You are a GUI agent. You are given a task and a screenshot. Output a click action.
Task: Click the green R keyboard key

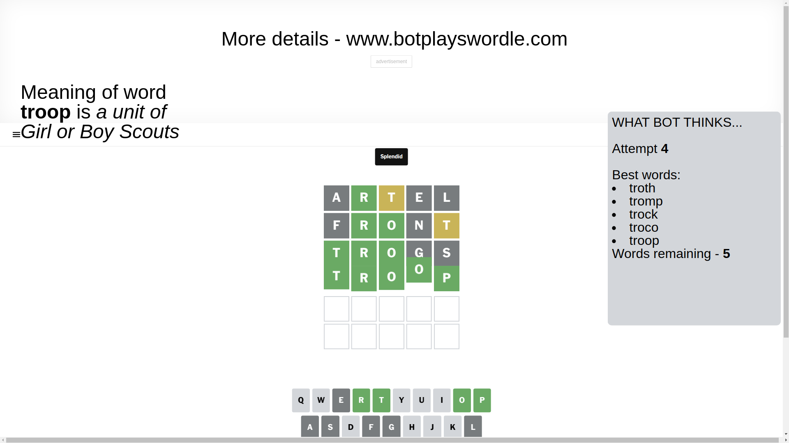tap(361, 400)
